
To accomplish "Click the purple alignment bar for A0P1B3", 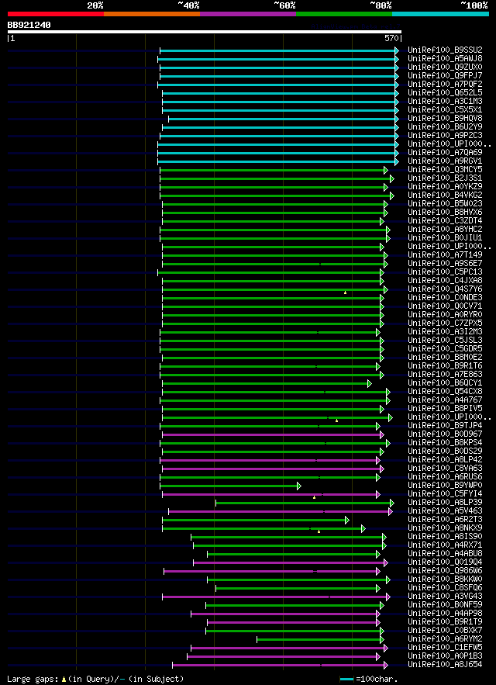I will coord(281,656).
